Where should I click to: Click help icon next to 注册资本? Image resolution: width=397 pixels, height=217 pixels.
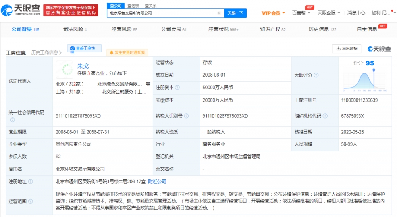click(177, 88)
